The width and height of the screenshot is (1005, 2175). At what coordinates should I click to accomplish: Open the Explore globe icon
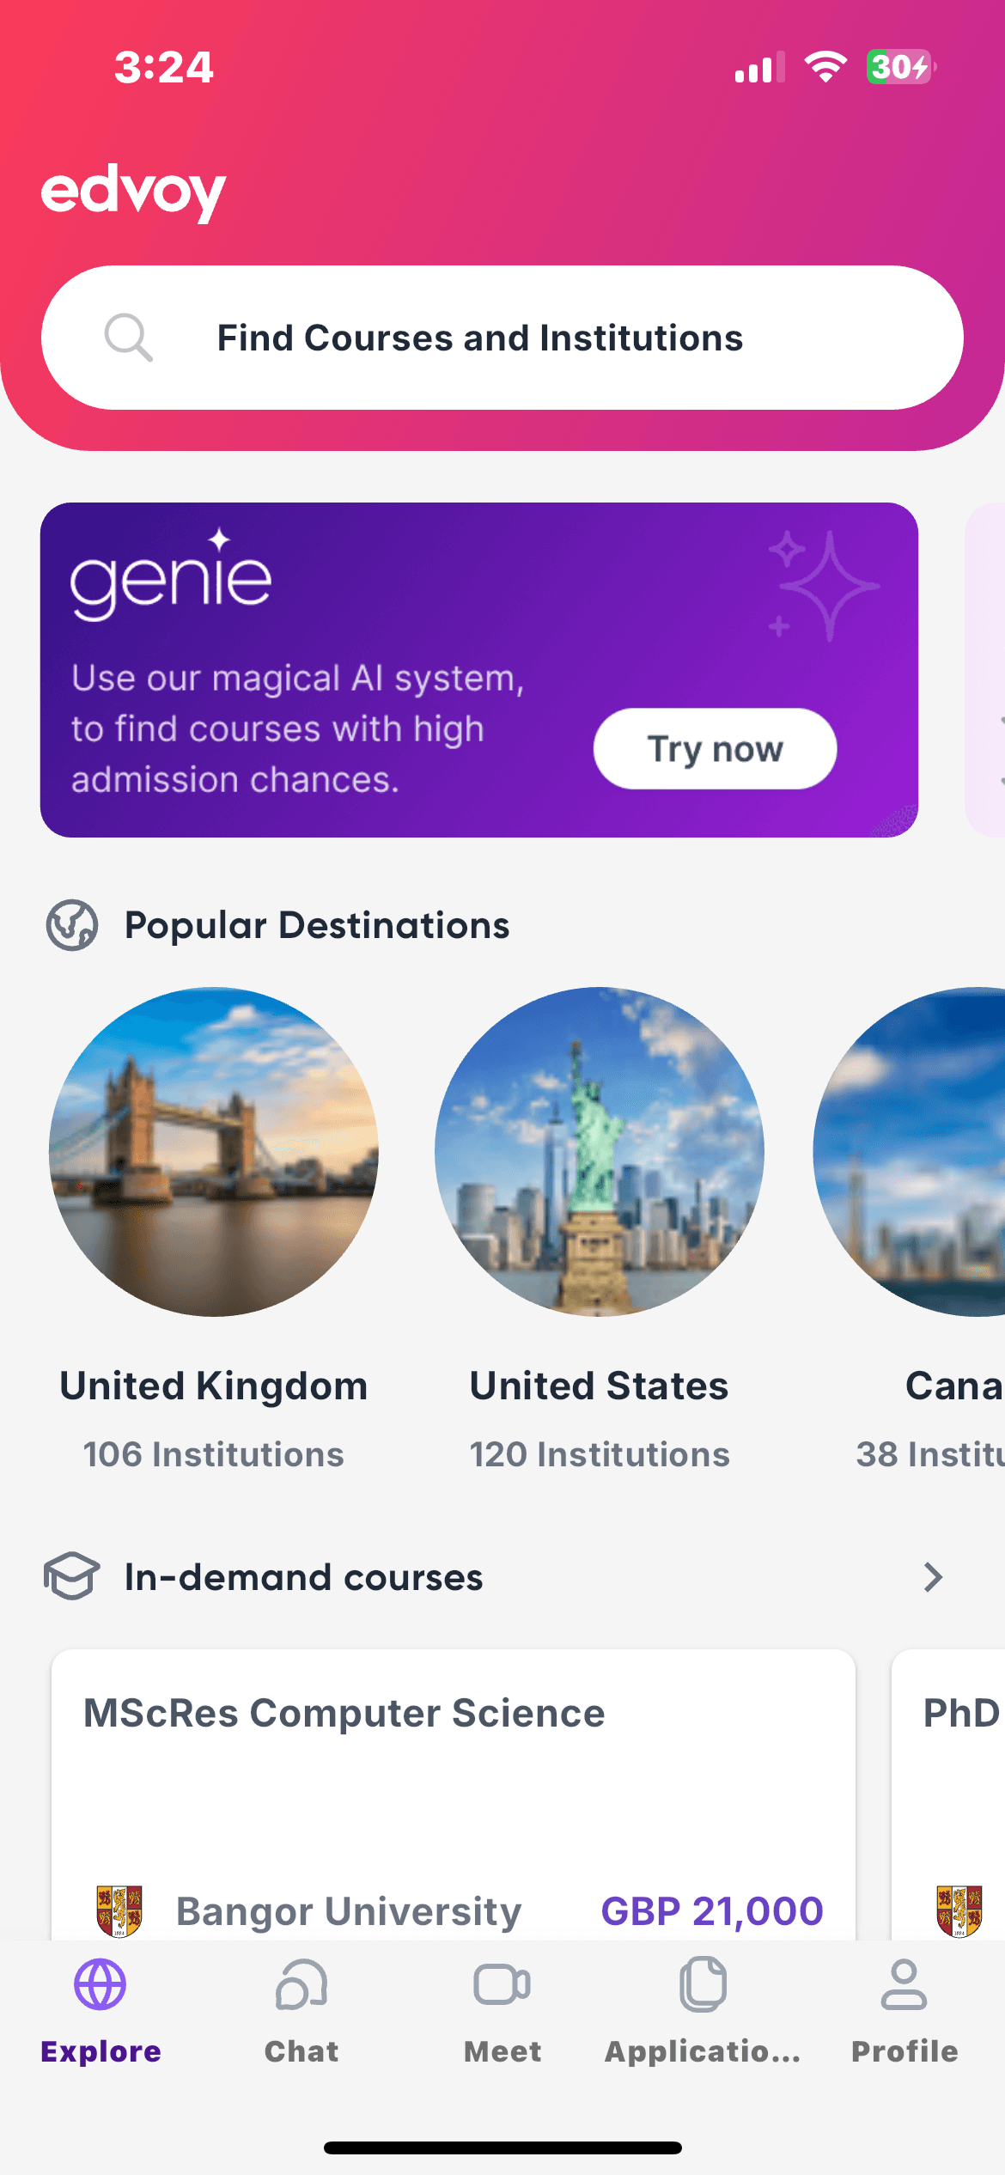click(x=100, y=1984)
